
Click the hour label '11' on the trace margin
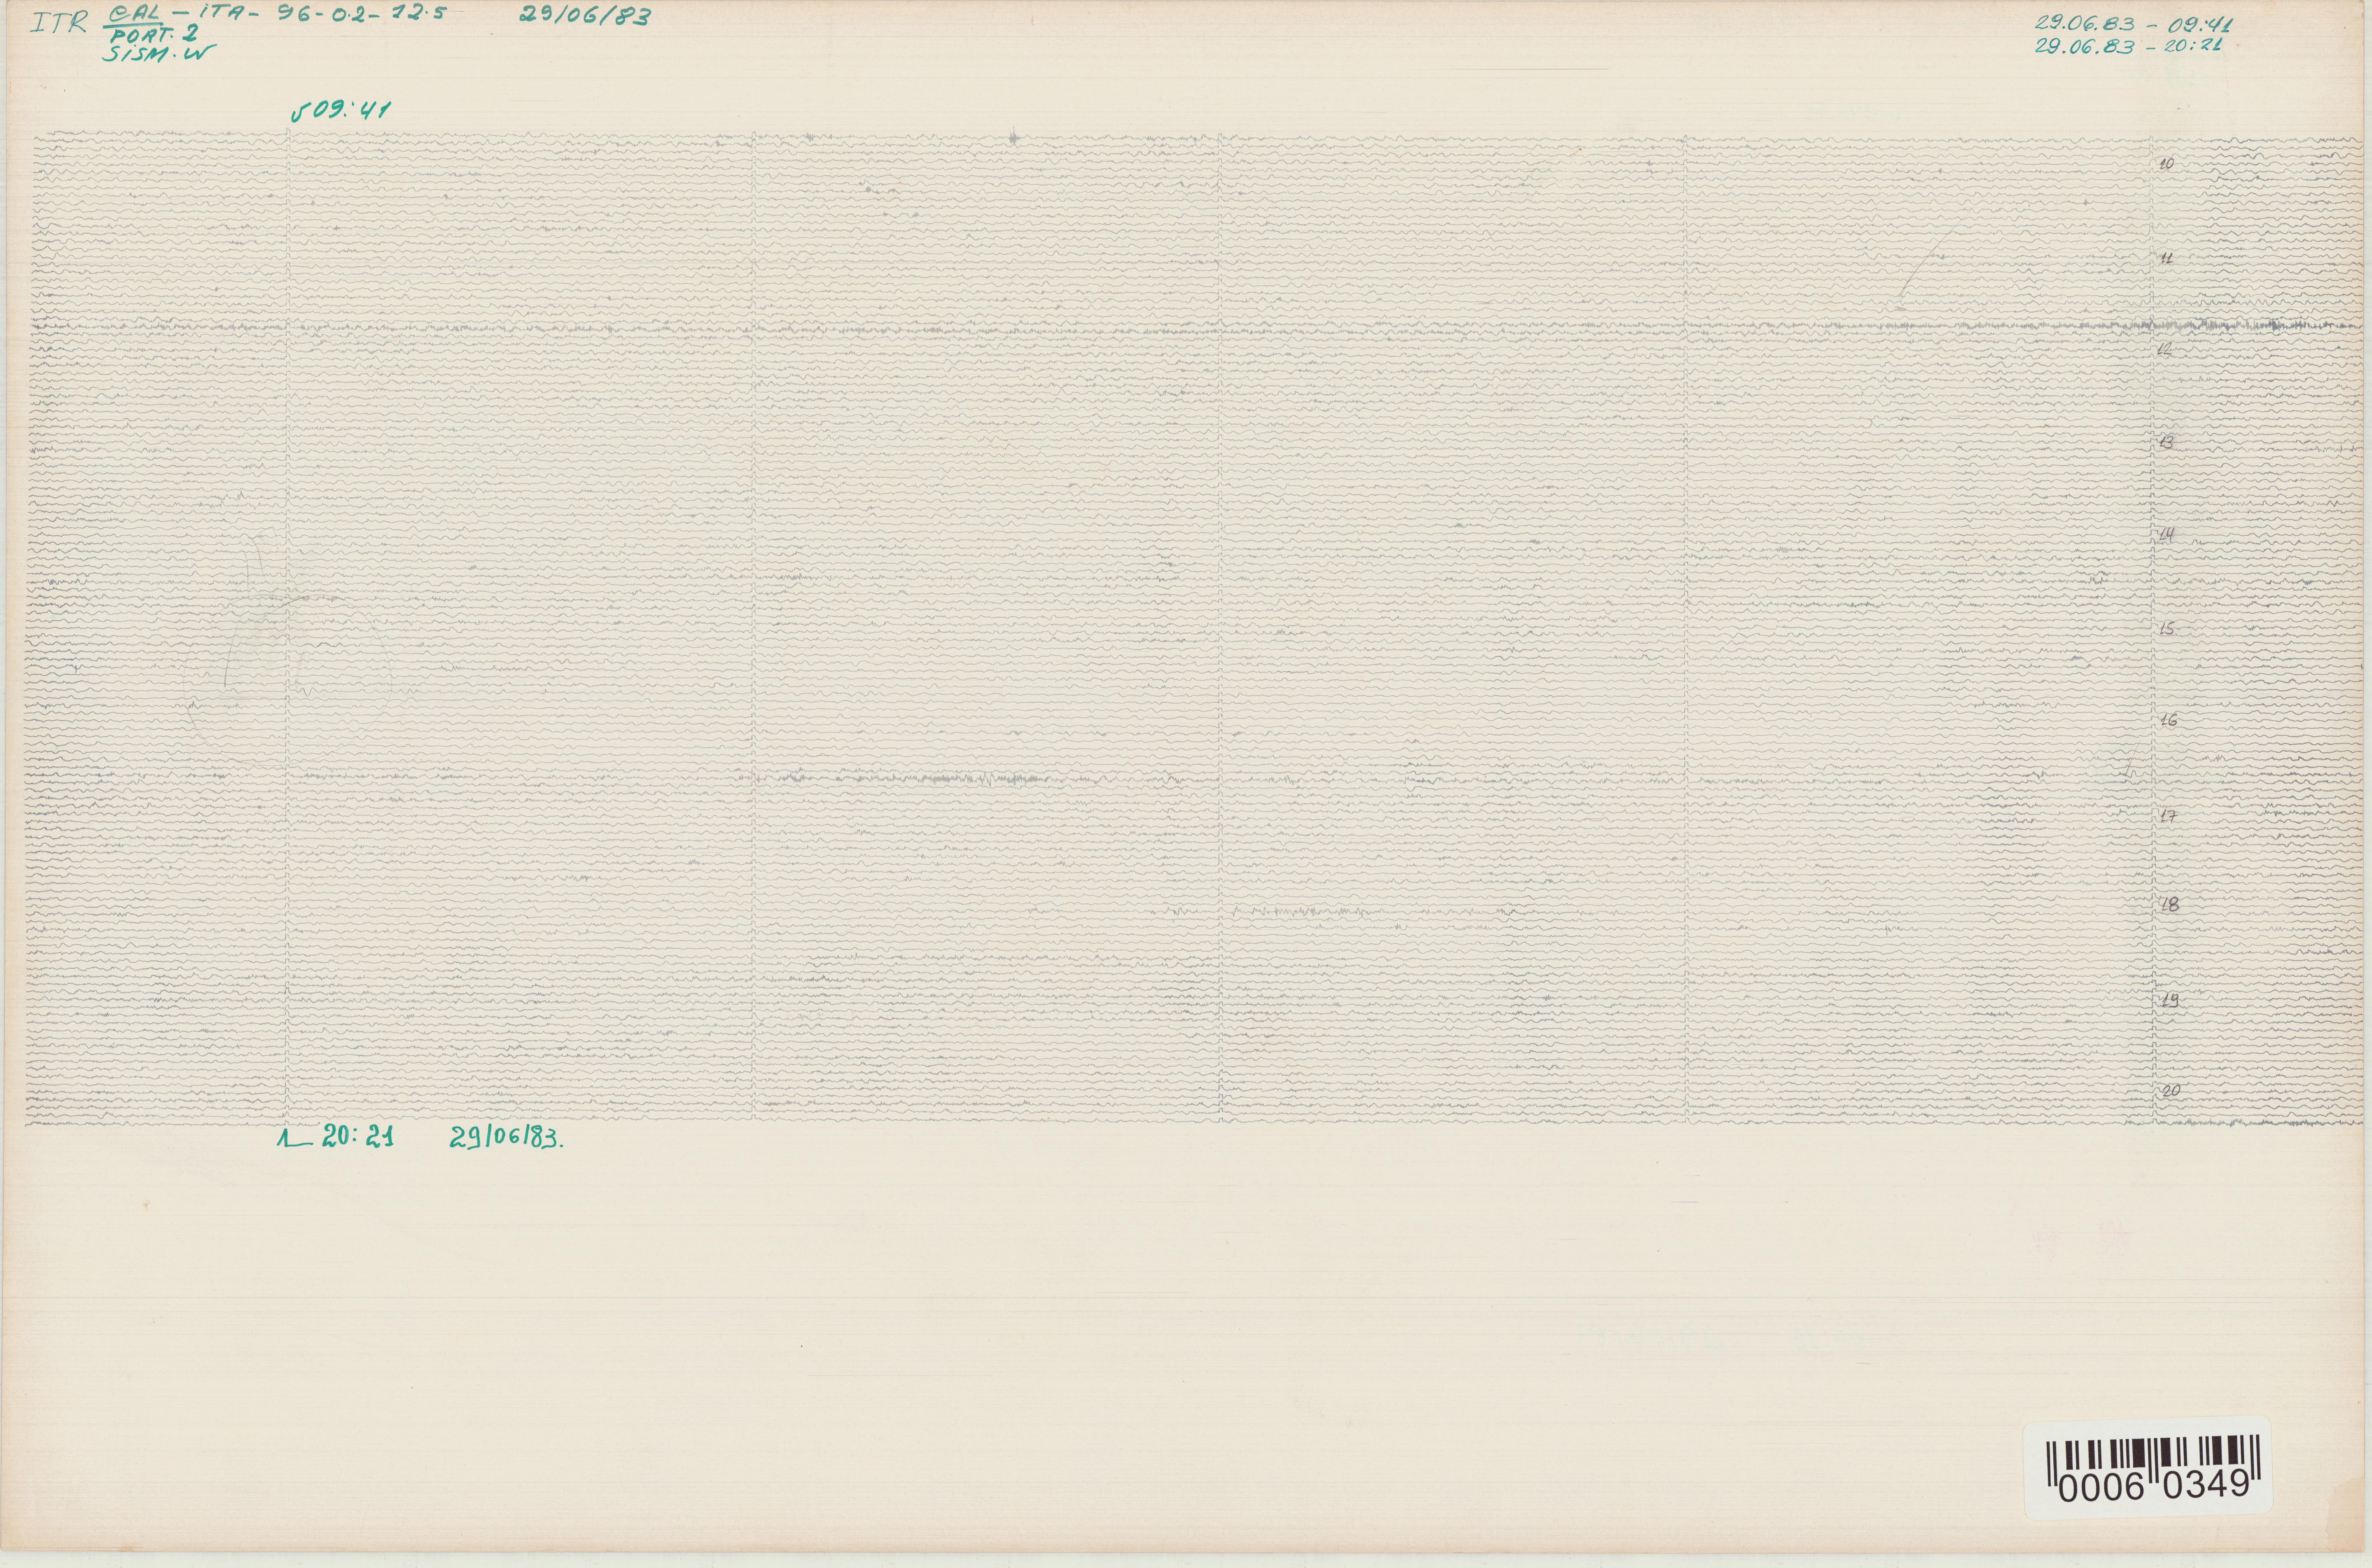point(2166,258)
